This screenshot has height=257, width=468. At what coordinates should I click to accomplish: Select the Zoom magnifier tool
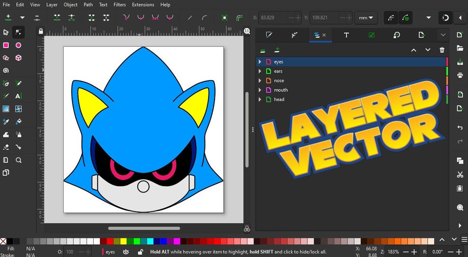19,160
